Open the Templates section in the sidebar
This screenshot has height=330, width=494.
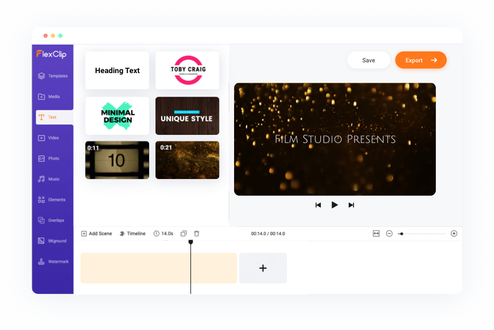tap(53, 76)
